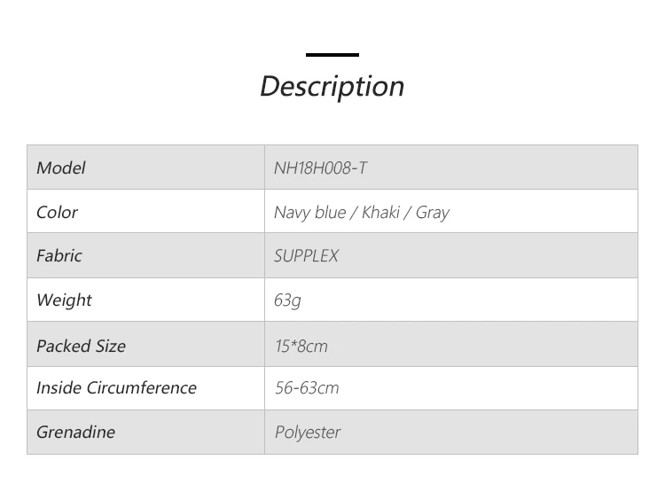Click the SUPPLEX fabric value
The image size is (665, 499).
pyautogui.click(x=306, y=255)
